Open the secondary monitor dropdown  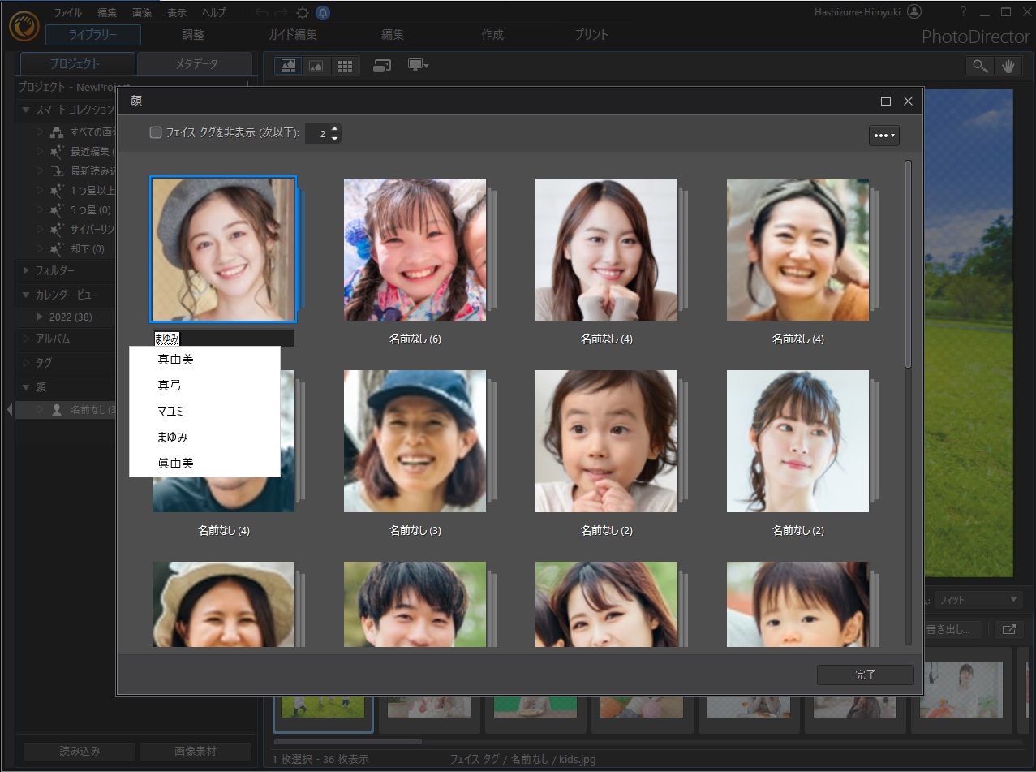pos(419,66)
